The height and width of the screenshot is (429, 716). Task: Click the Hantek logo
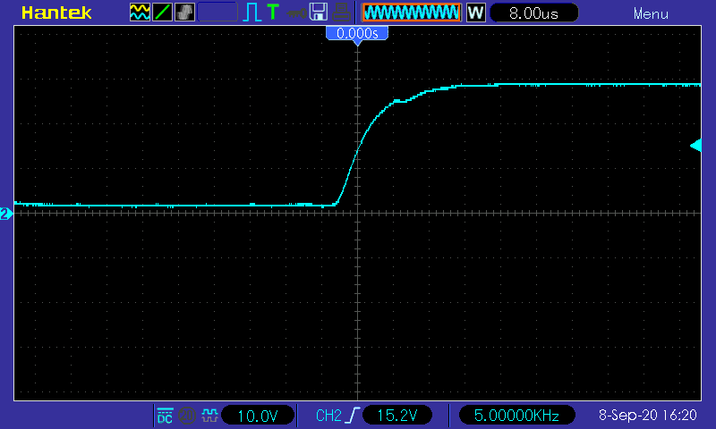click(56, 13)
